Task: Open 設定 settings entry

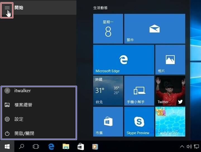Action: click(x=39, y=119)
